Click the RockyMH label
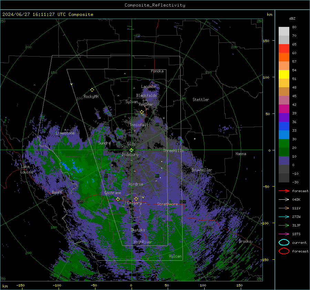 point(91,97)
